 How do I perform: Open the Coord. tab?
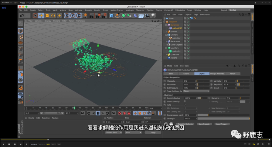tap(186, 73)
